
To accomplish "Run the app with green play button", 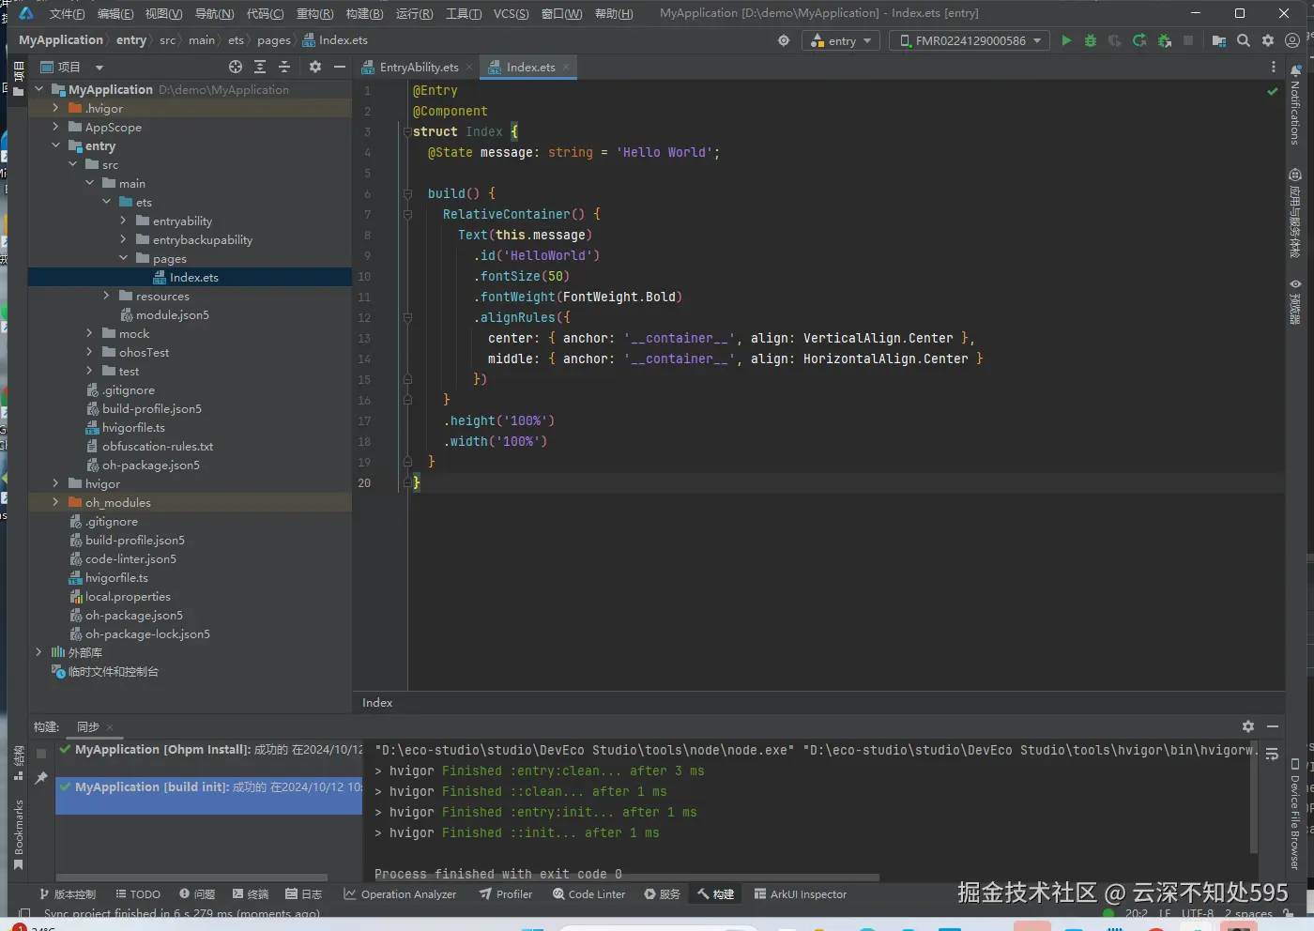I will [x=1066, y=40].
